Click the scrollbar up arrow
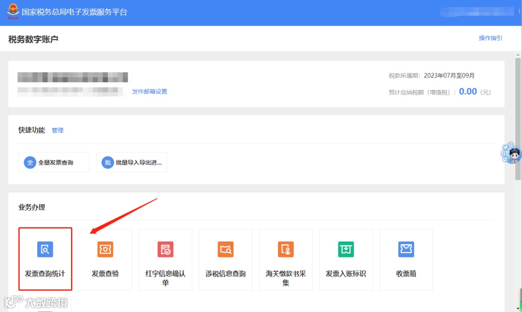Screen dimensions: 522x312 point(518,55)
